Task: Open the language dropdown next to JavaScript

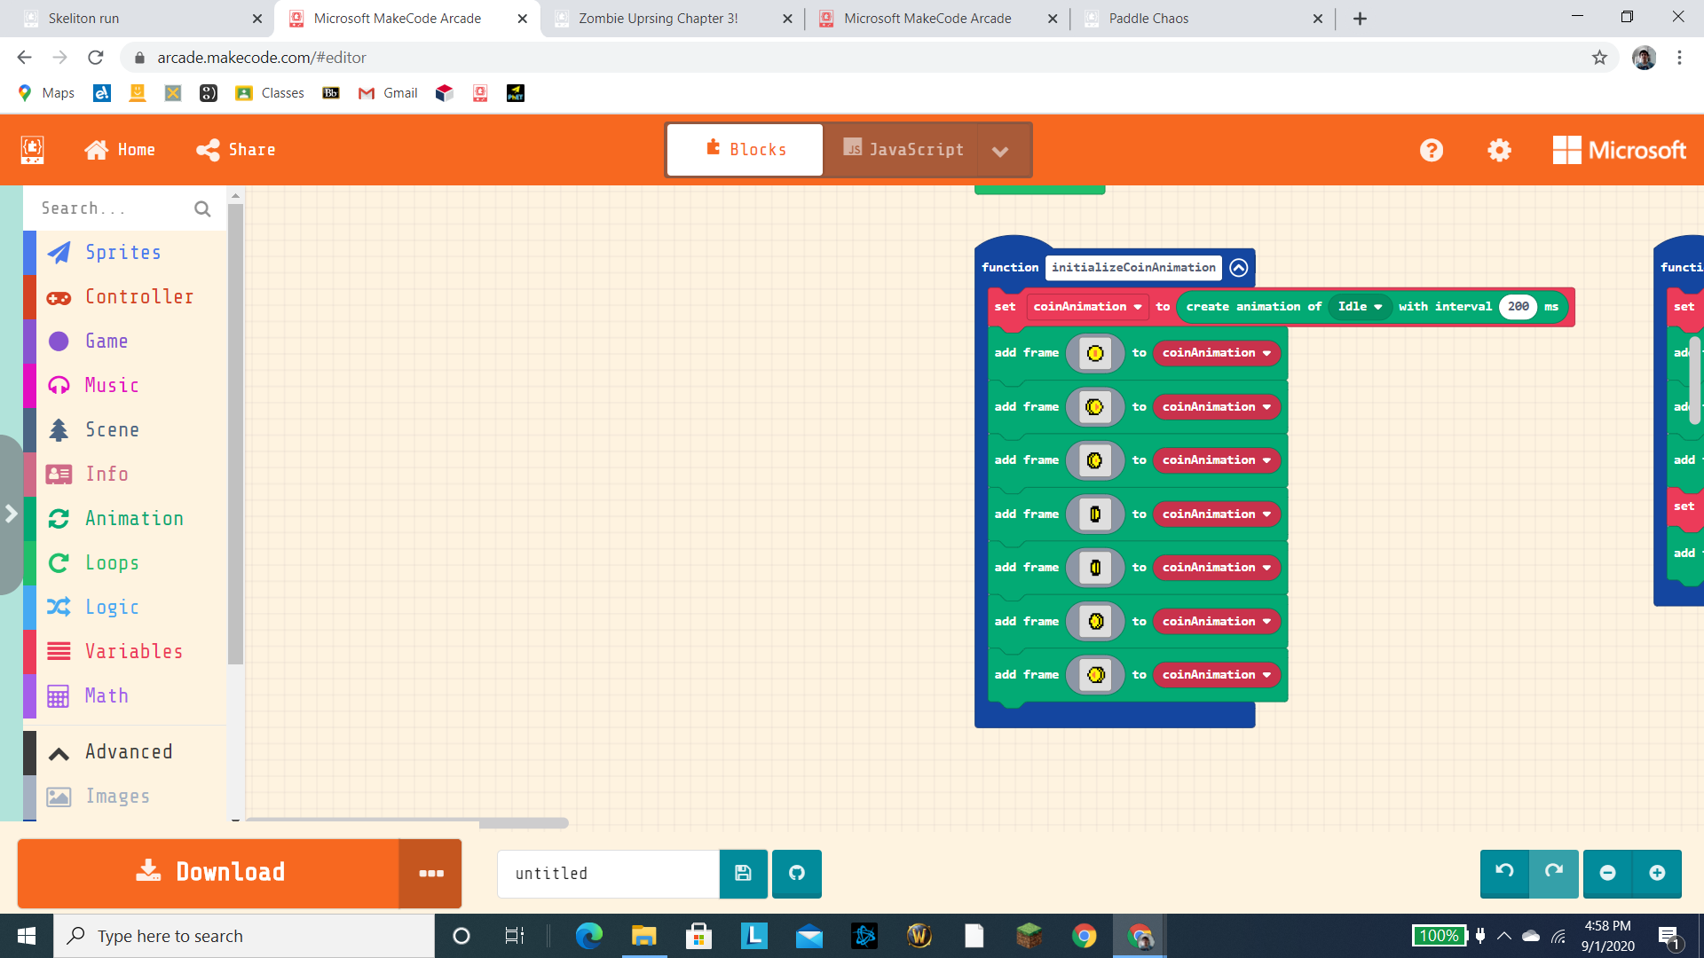Action: [1000, 151]
